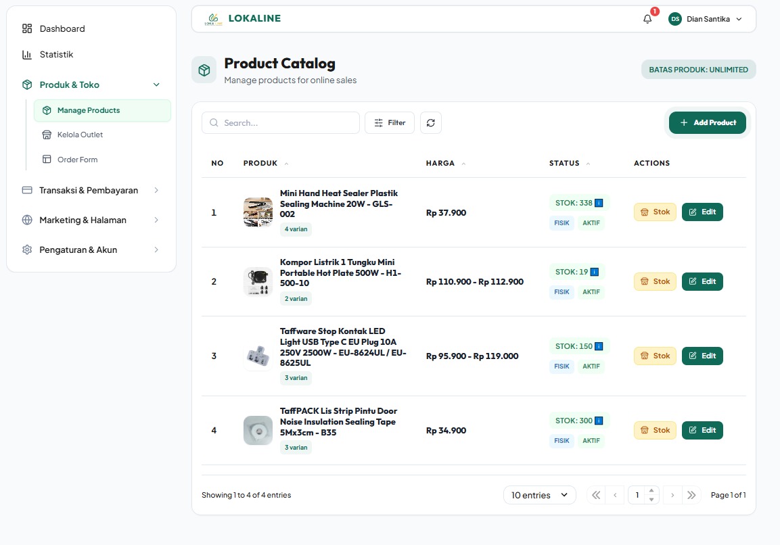Image resolution: width=780 pixels, height=545 pixels.
Task: Open the notification bell icon
Action: coord(647,19)
